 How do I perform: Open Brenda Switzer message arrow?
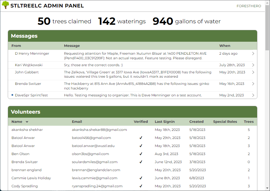(x=253, y=84)
